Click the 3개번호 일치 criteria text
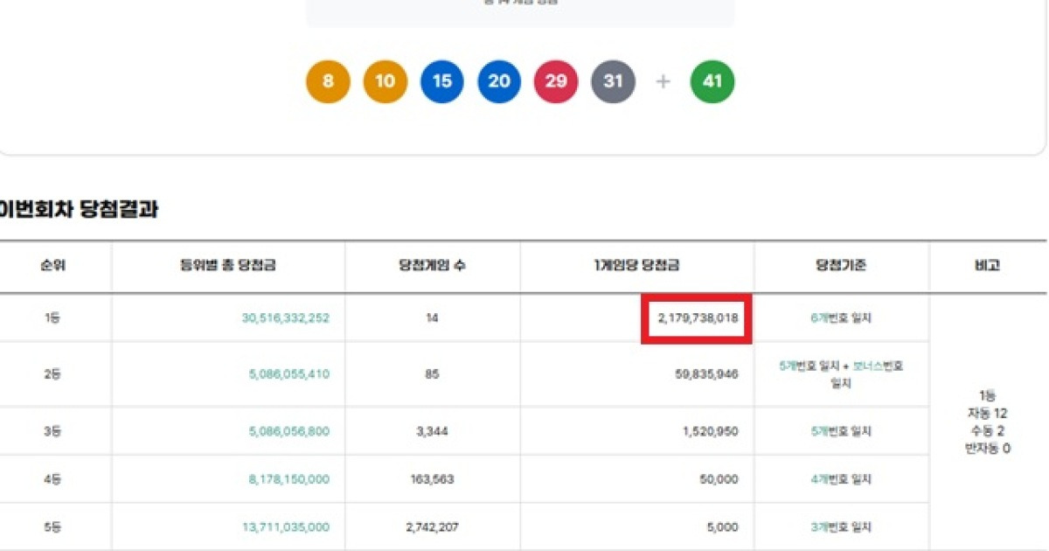1049x551 pixels. click(x=842, y=527)
